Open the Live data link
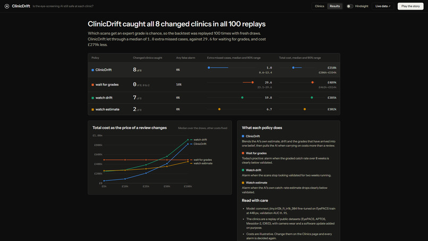Screen dimensions: 428x241 tap(383, 6)
